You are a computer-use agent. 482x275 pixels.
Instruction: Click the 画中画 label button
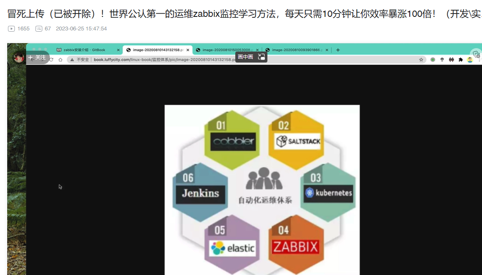point(245,57)
